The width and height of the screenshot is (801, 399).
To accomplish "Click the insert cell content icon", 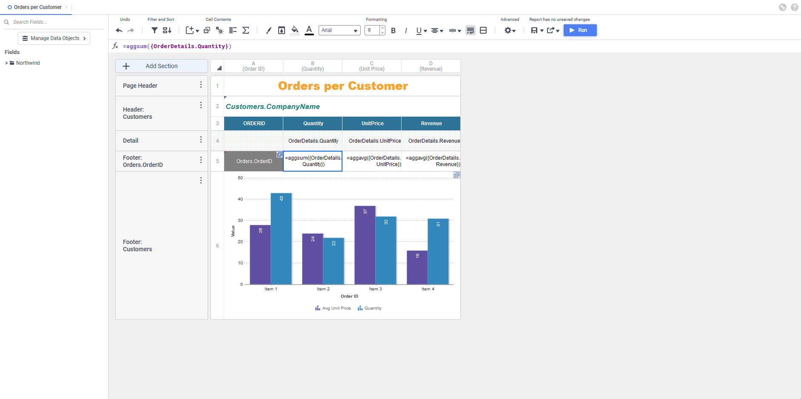I will tap(190, 30).
